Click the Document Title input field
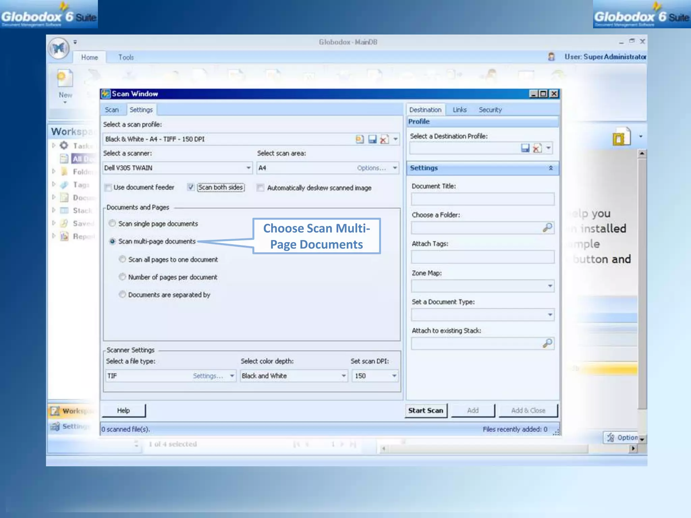 [482, 199]
